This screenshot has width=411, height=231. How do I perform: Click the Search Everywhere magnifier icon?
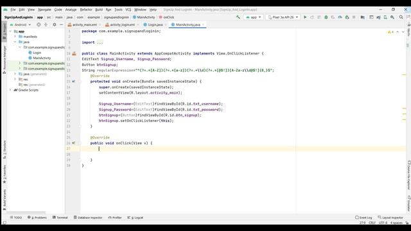click(x=401, y=17)
